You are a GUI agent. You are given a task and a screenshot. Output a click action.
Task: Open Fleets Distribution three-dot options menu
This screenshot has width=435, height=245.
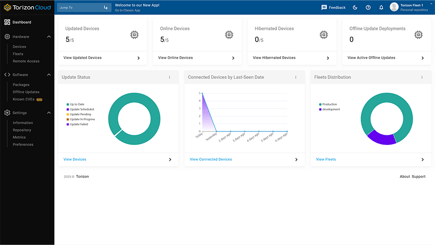422,77
